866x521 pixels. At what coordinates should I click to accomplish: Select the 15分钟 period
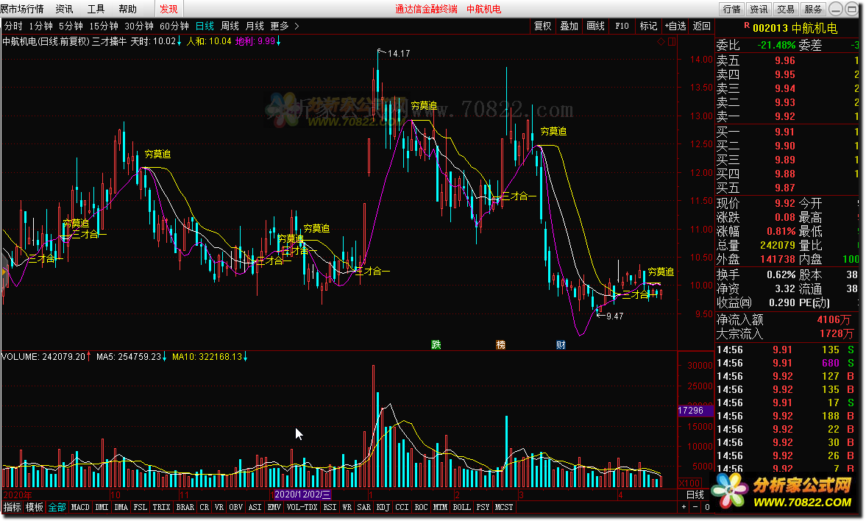[x=104, y=26]
